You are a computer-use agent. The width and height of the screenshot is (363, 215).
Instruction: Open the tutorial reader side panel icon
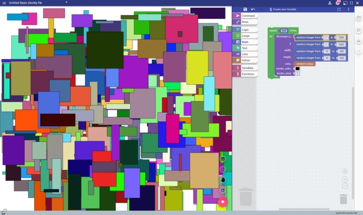pyautogui.click(x=359, y=41)
